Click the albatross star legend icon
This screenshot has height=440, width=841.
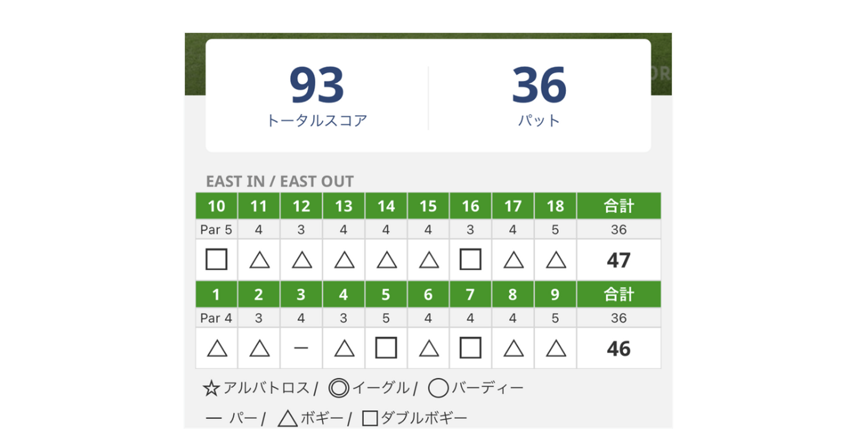(x=210, y=389)
